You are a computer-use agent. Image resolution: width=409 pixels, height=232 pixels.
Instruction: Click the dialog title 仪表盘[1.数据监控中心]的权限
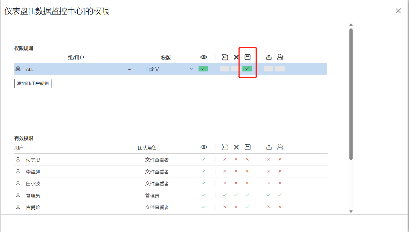coord(57,11)
